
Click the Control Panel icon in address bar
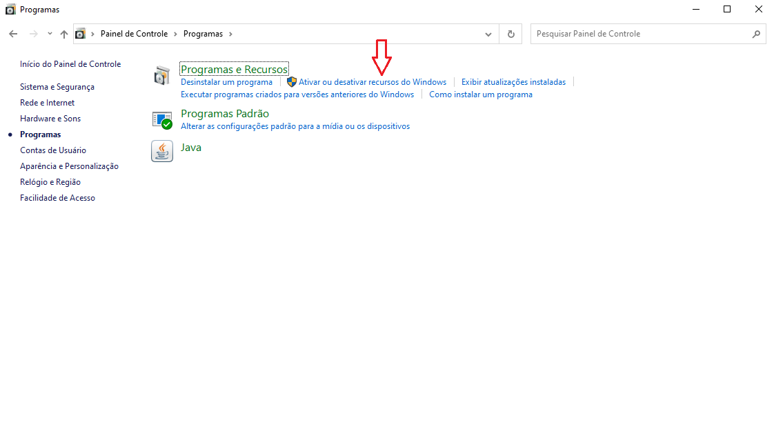[x=81, y=34]
